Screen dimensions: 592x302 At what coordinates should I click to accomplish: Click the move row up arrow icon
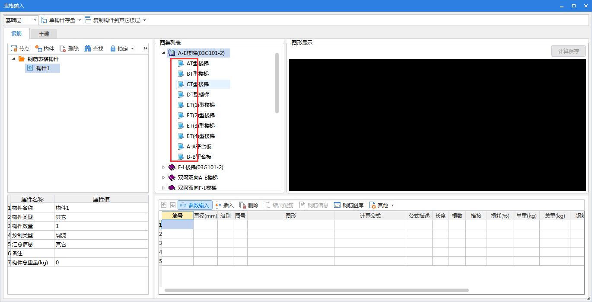(x=164, y=205)
